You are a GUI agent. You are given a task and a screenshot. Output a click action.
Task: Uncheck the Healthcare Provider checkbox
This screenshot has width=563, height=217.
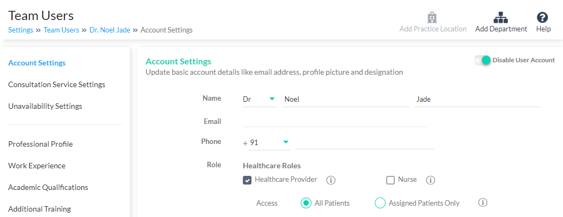click(x=247, y=180)
